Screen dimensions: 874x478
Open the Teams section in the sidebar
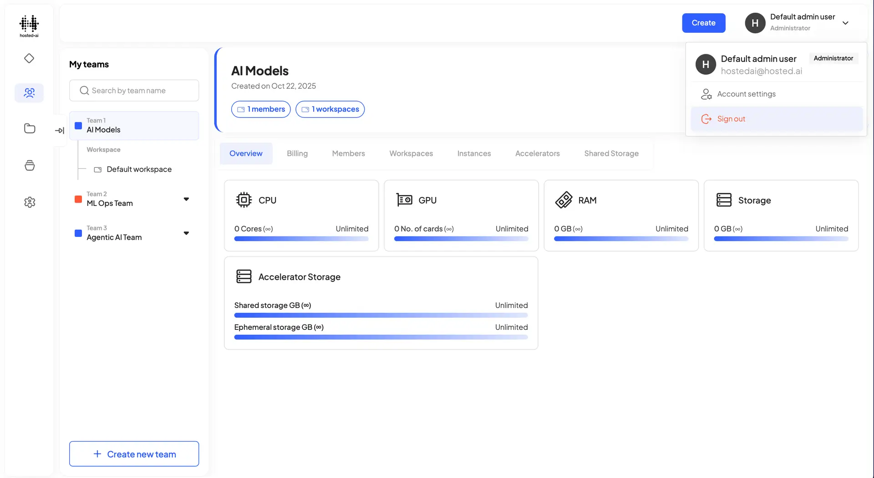point(29,93)
